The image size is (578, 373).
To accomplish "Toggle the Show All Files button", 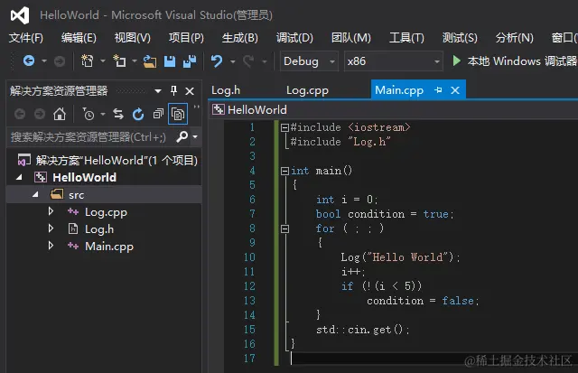I will tap(178, 115).
